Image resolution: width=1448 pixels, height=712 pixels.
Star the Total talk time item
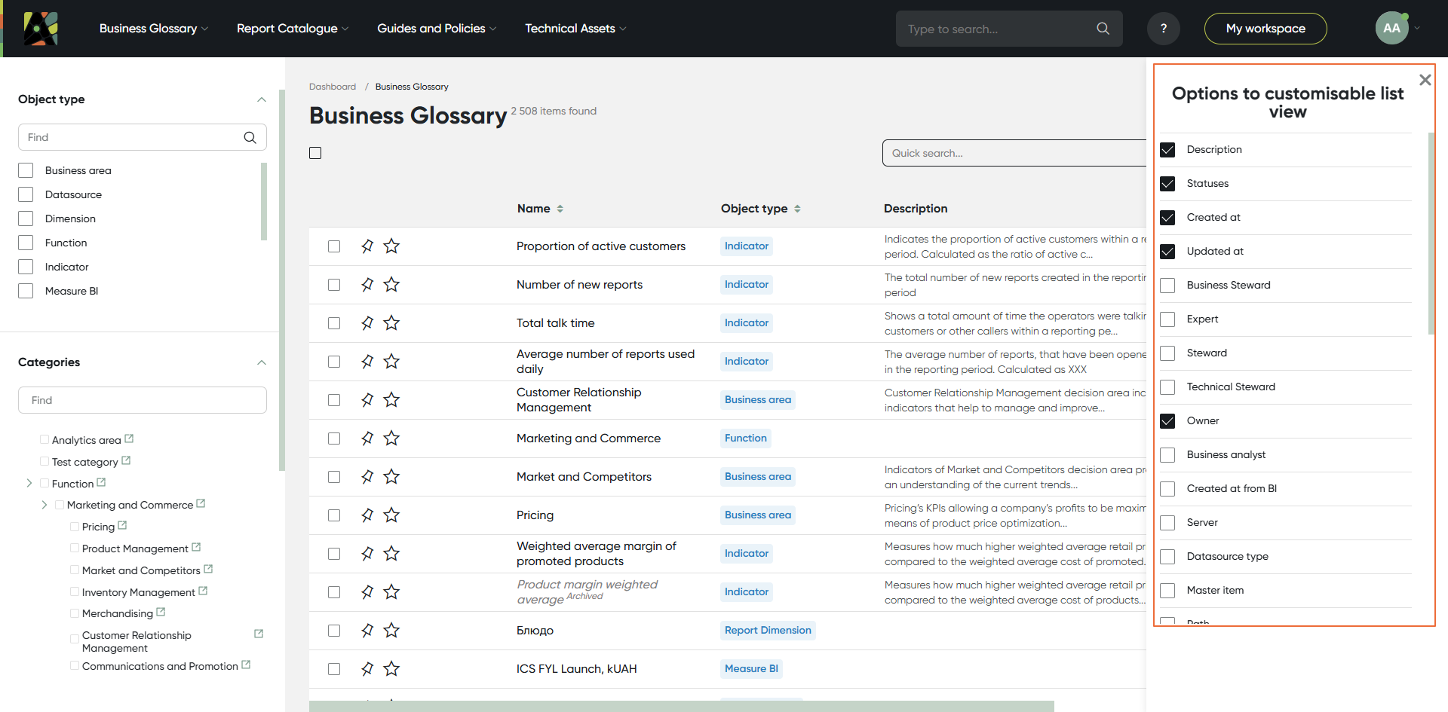(391, 323)
